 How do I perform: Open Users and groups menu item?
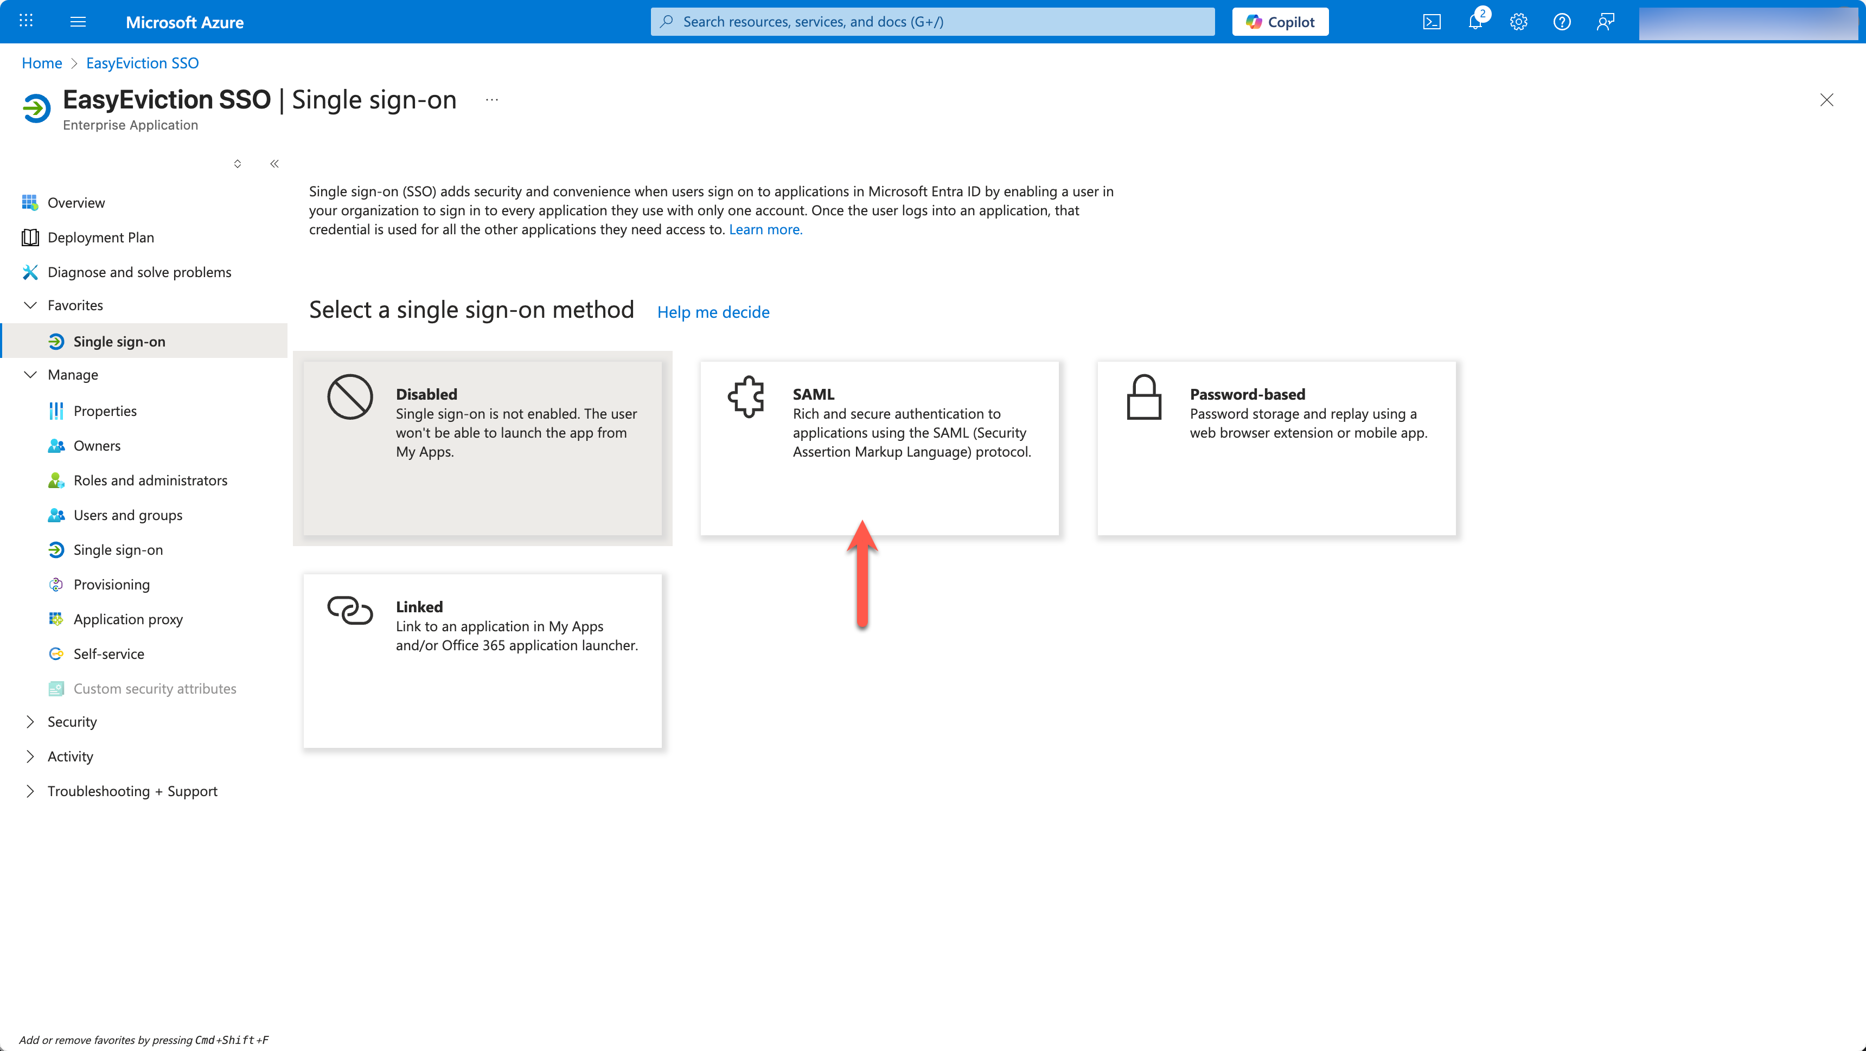[127, 515]
